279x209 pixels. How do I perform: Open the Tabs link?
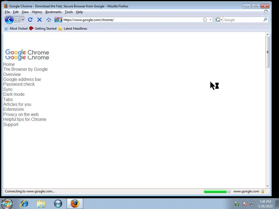(8, 99)
